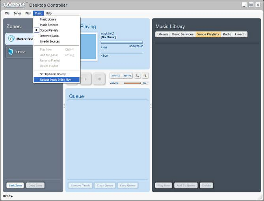Switch to the Music Services tab
This screenshot has height=201, width=264.
click(182, 34)
